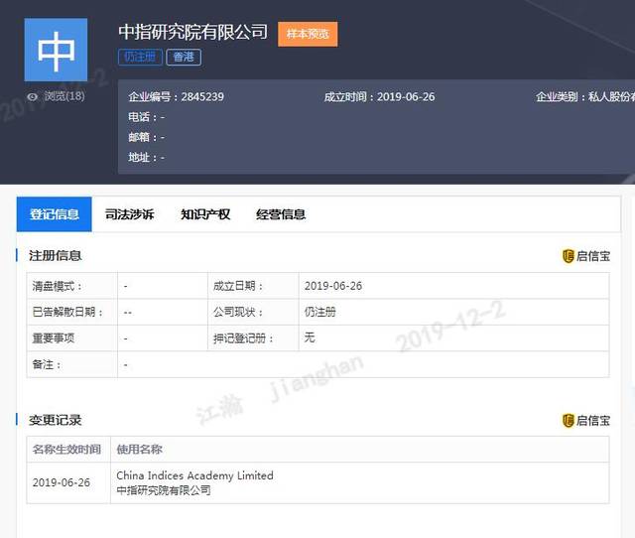Screen dimensions: 635x538
Task: Click the blue 中 company logo
Action: pyautogui.click(x=56, y=50)
